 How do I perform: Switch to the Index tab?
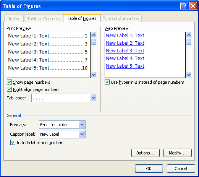14,19
